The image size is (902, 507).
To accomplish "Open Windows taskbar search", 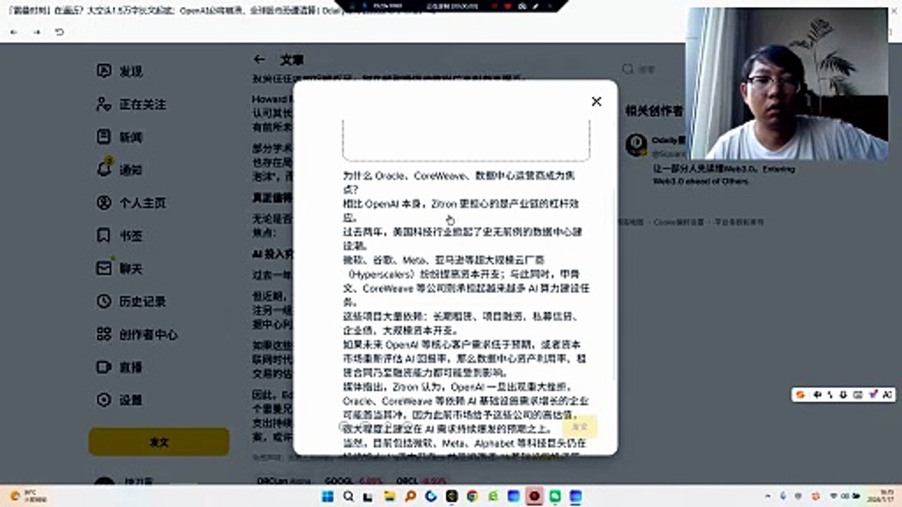I will [349, 496].
